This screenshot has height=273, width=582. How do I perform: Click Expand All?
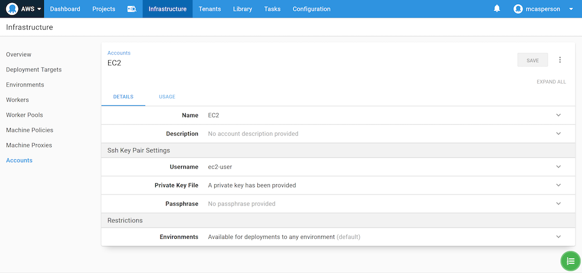point(551,82)
